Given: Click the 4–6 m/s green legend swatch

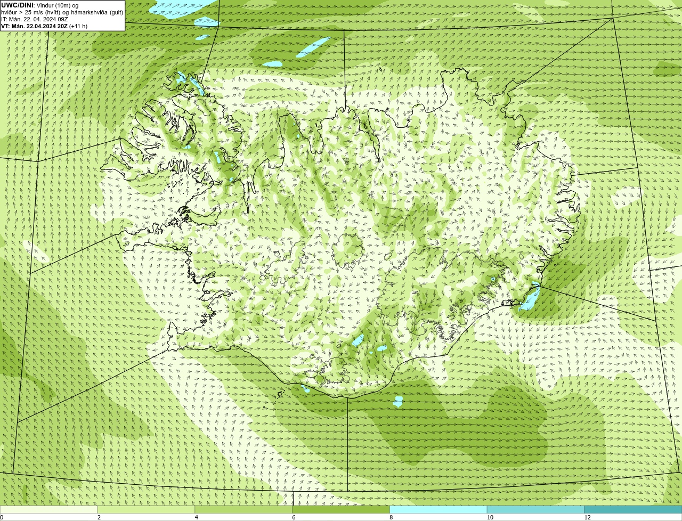Looking at the screenshot, I should point(243,509).
